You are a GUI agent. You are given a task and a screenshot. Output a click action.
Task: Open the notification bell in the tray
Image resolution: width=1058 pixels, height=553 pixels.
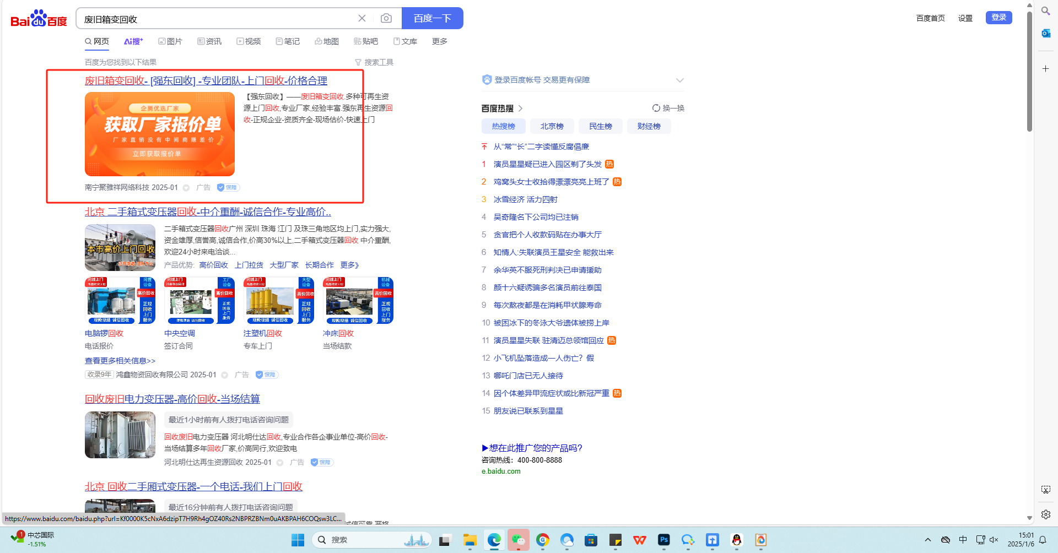click(1043, 540)
